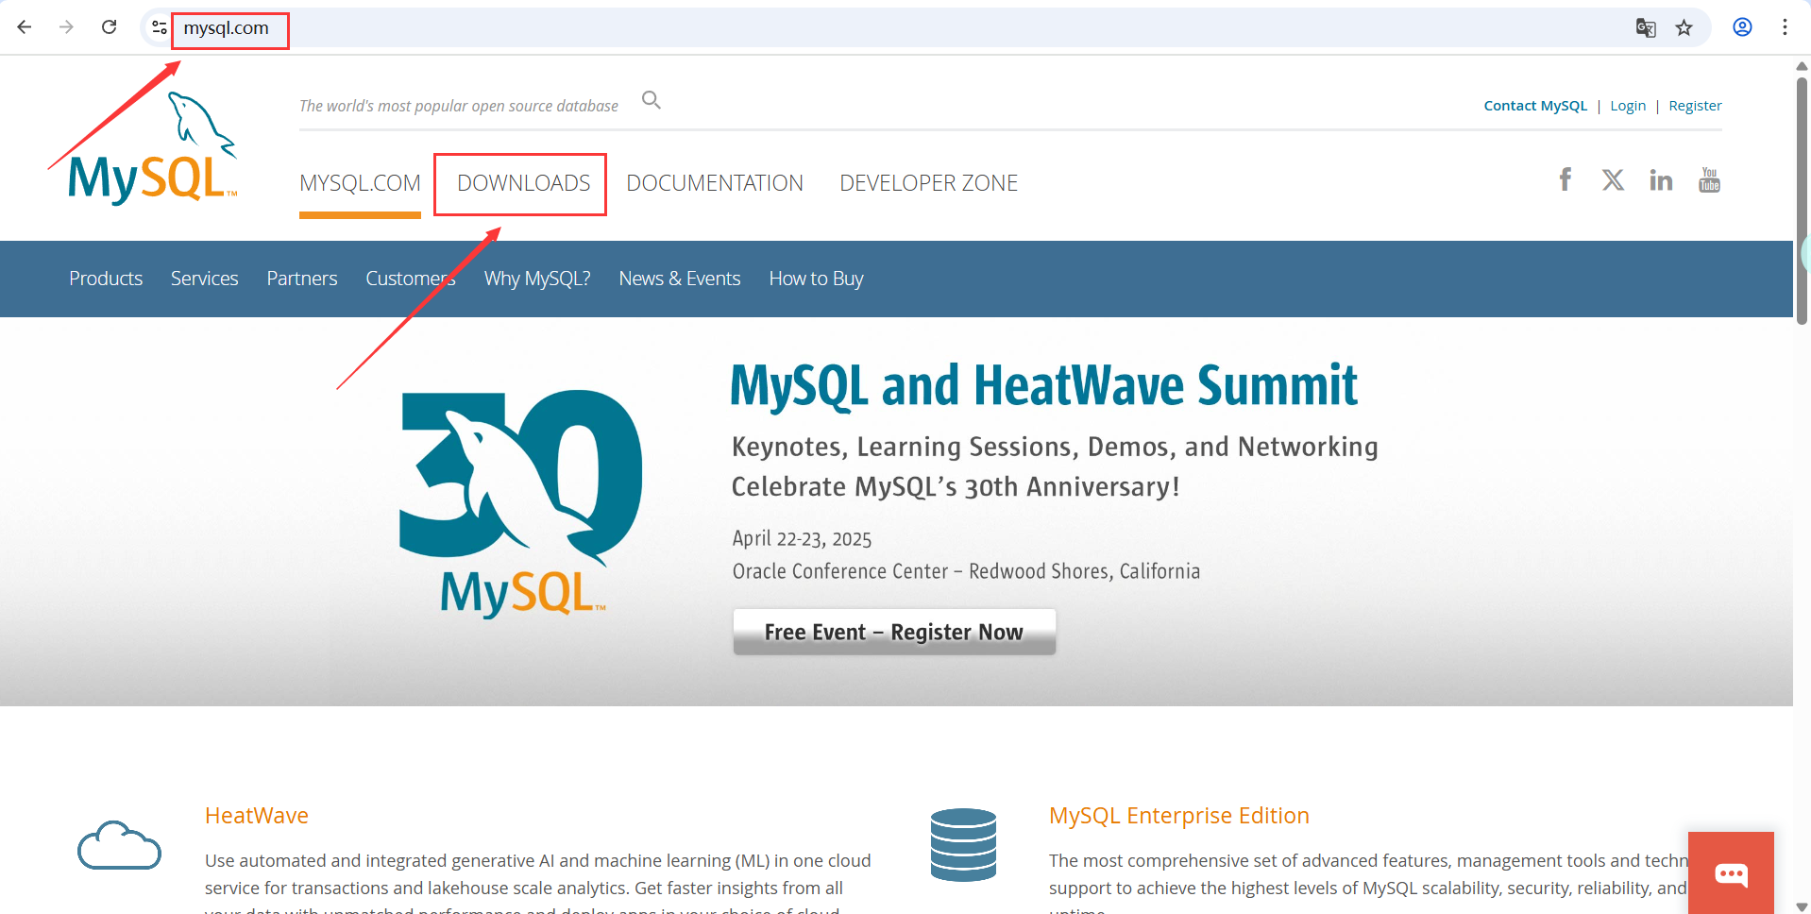Open the Why MySQL? menu

tap(537, 279)
